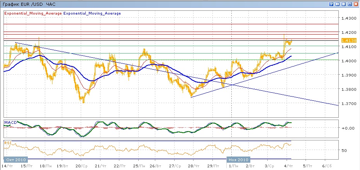
Task: Click the 1.3700 price axis label
Action: (348, 103)
